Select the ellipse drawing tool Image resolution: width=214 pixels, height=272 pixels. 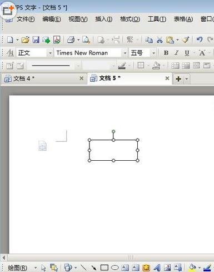(x=115, y=268)
